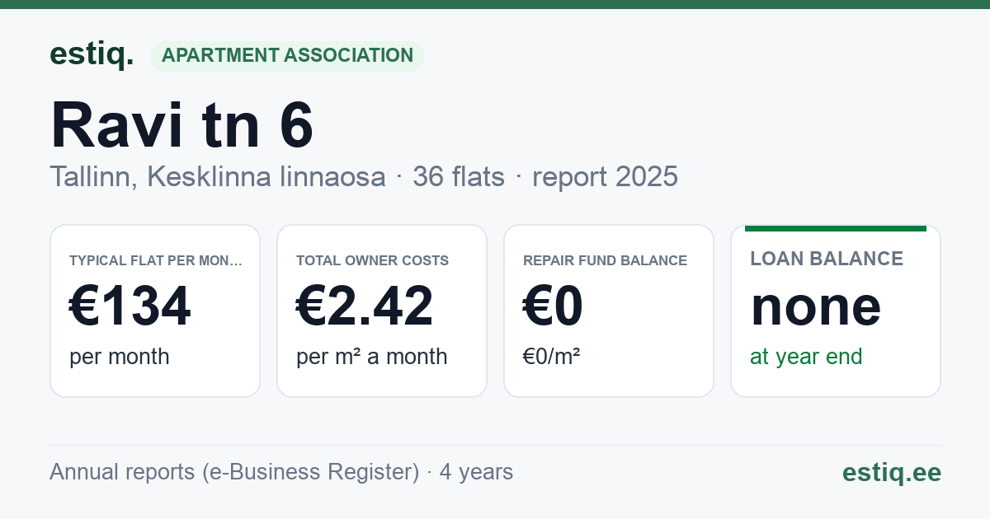The image size is (990, 519).
Task: Click the 'per m² a month' caption
Action: coord(372,357)
